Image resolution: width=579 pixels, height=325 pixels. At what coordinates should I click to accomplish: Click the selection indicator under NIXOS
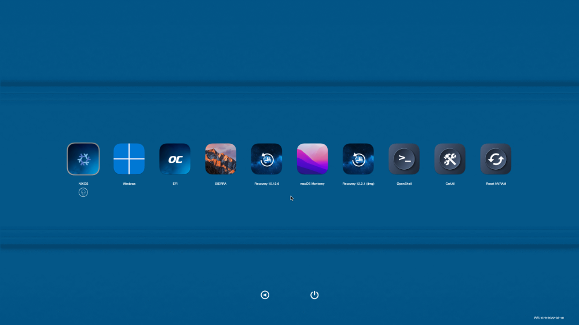(83, 192)
